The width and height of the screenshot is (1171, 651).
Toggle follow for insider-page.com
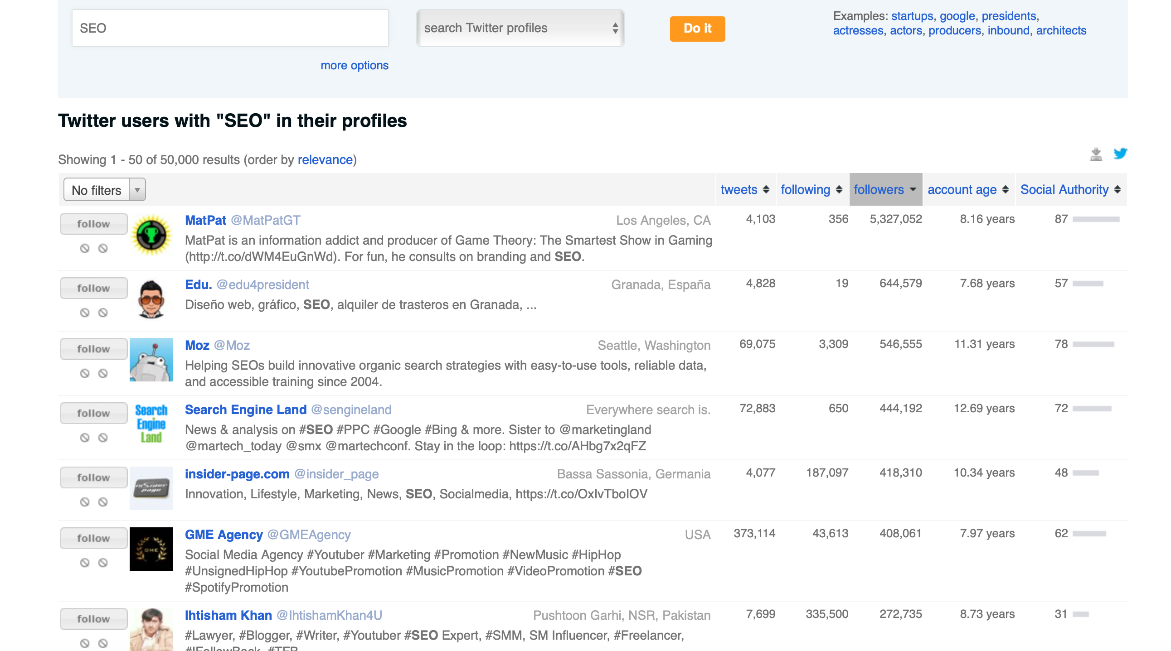(93, 477)
